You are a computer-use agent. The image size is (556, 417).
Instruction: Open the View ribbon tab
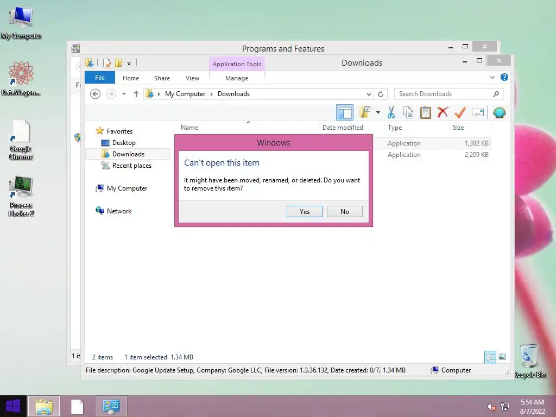[193, 78]
